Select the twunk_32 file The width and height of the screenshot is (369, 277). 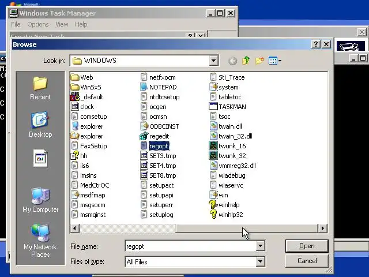click(227, 156)
